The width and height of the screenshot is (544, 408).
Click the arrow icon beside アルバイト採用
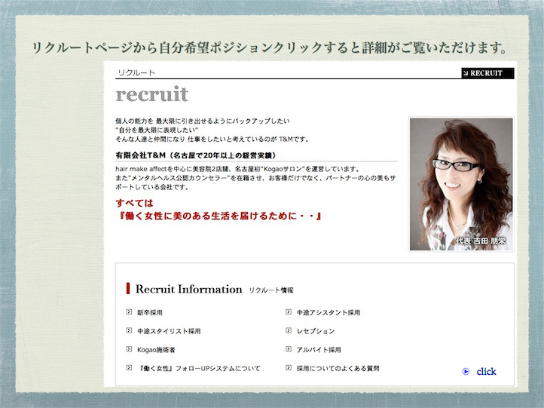click(x=289, y=350)
